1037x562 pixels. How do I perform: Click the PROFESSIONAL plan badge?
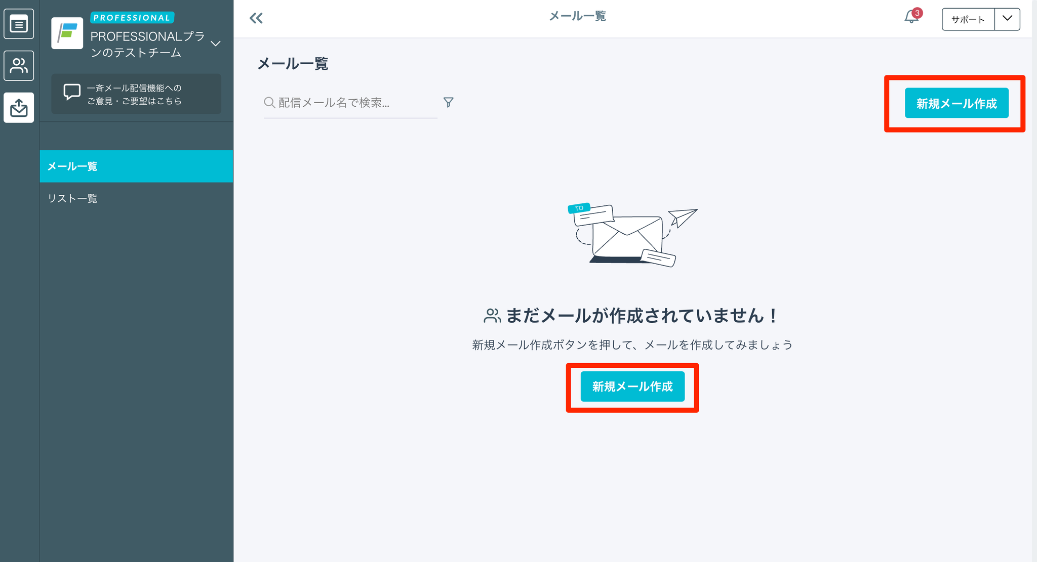coord(132,18)
